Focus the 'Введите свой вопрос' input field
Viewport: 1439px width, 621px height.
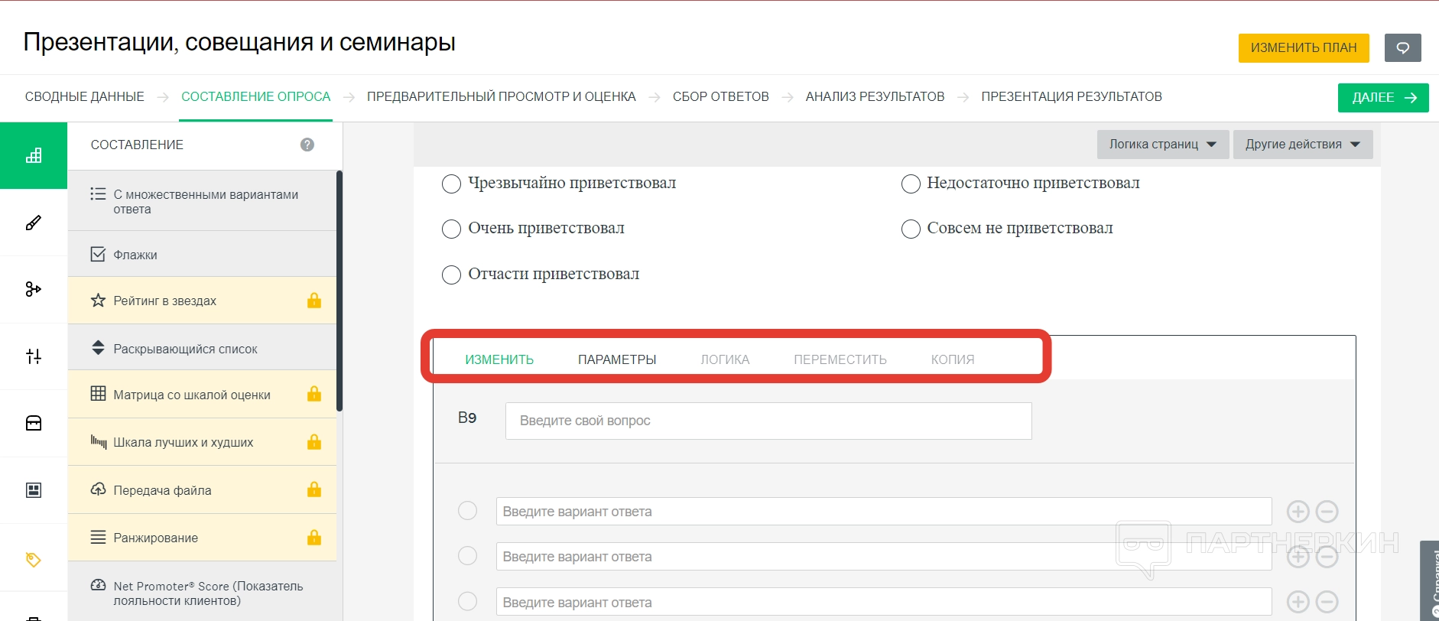point(768,421)
